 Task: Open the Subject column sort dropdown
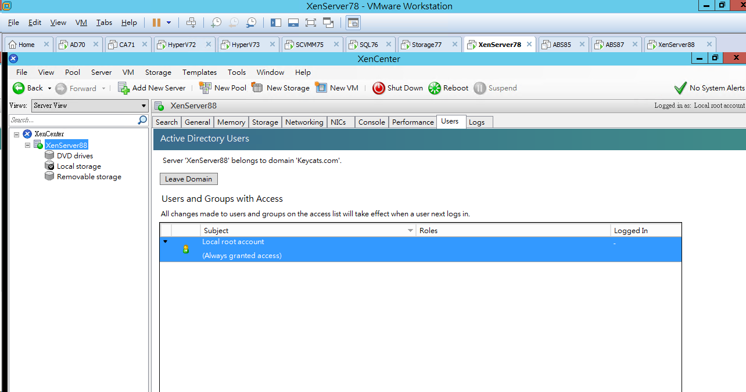coord(411,231)
